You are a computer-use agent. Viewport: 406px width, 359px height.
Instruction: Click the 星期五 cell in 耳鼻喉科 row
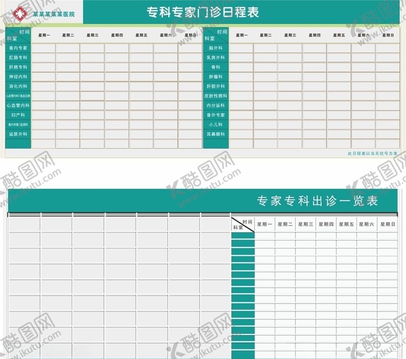point(339,134)
